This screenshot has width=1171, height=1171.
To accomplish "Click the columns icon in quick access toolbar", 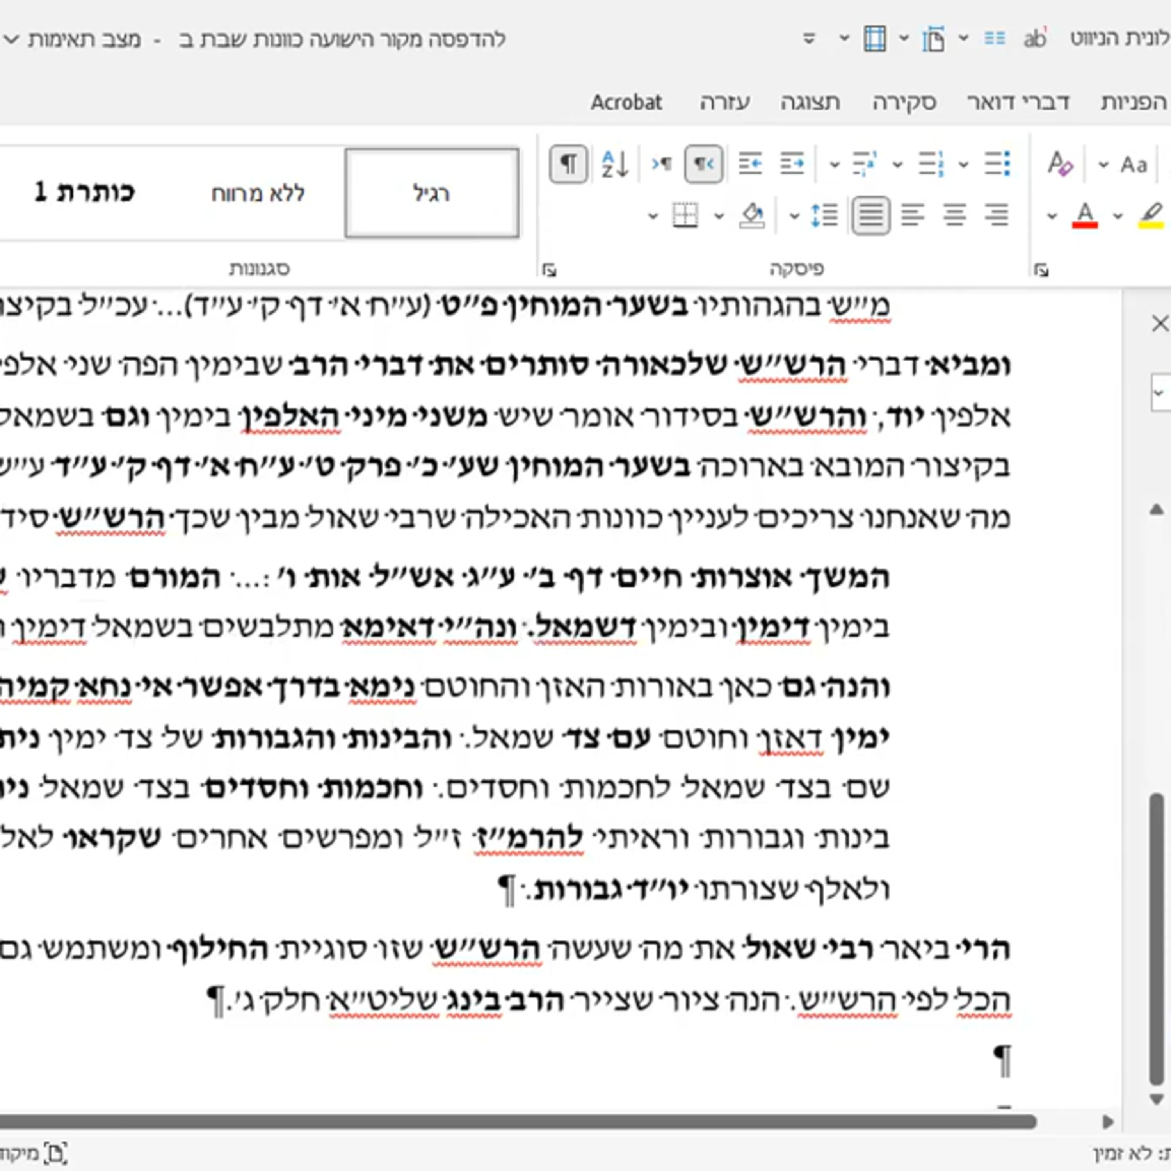I will (995, 39).
